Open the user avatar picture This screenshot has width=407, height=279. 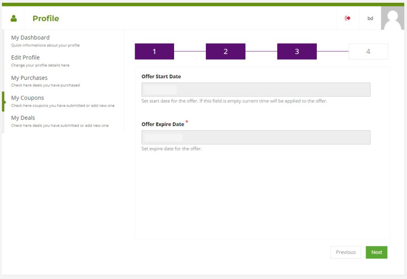(x=393, y=18)
